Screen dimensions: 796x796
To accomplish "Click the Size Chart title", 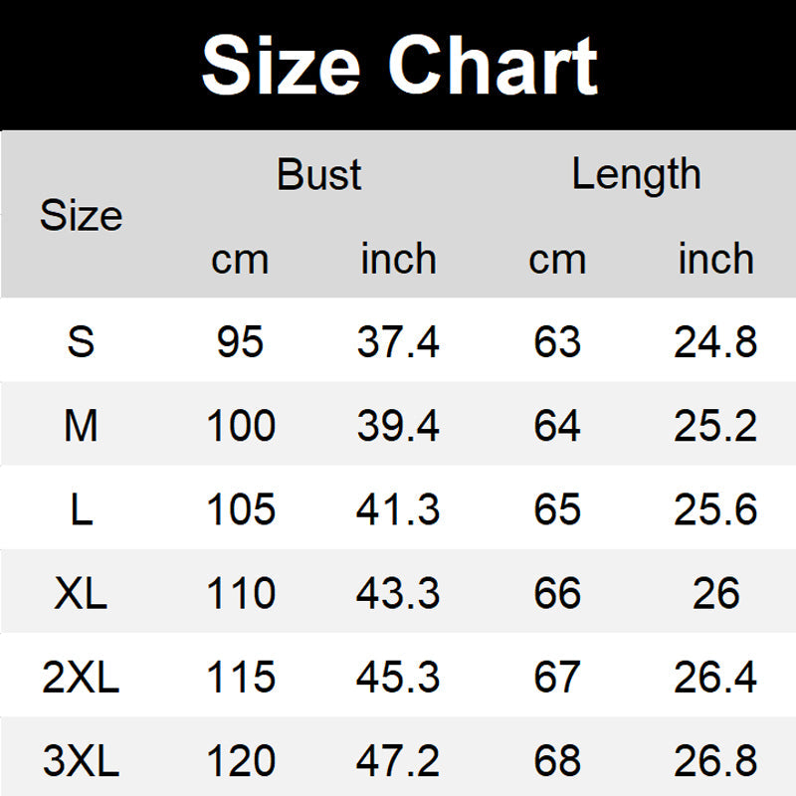I will (400, 66).
